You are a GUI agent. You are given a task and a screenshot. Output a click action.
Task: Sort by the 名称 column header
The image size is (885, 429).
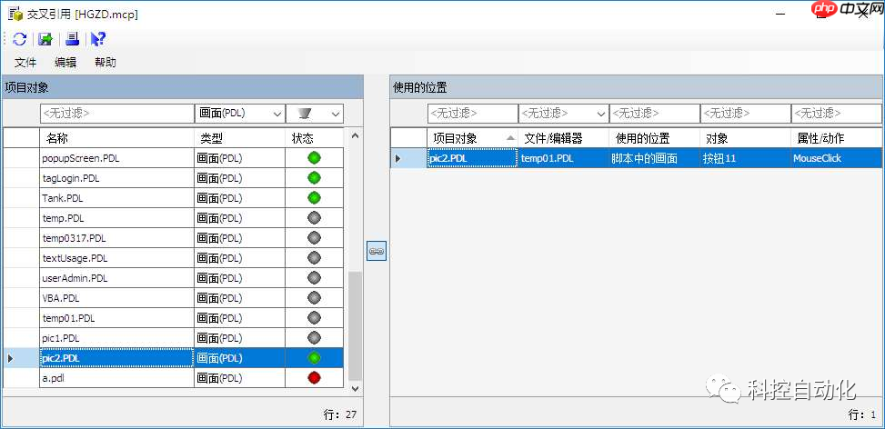(x=116, y=138)
